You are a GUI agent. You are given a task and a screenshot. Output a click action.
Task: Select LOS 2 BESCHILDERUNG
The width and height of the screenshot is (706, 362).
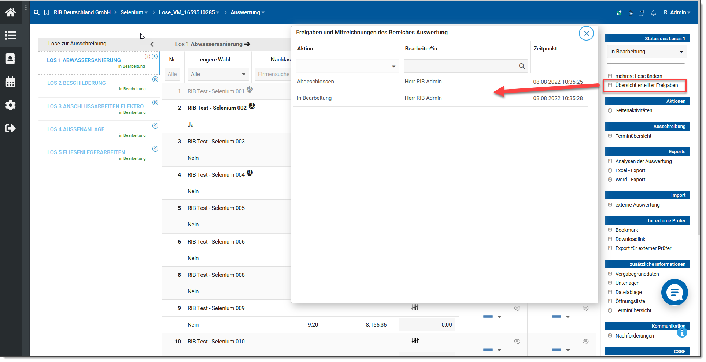point(77,83)
